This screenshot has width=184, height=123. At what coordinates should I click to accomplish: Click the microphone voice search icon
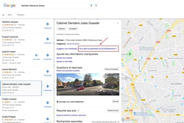91,6
